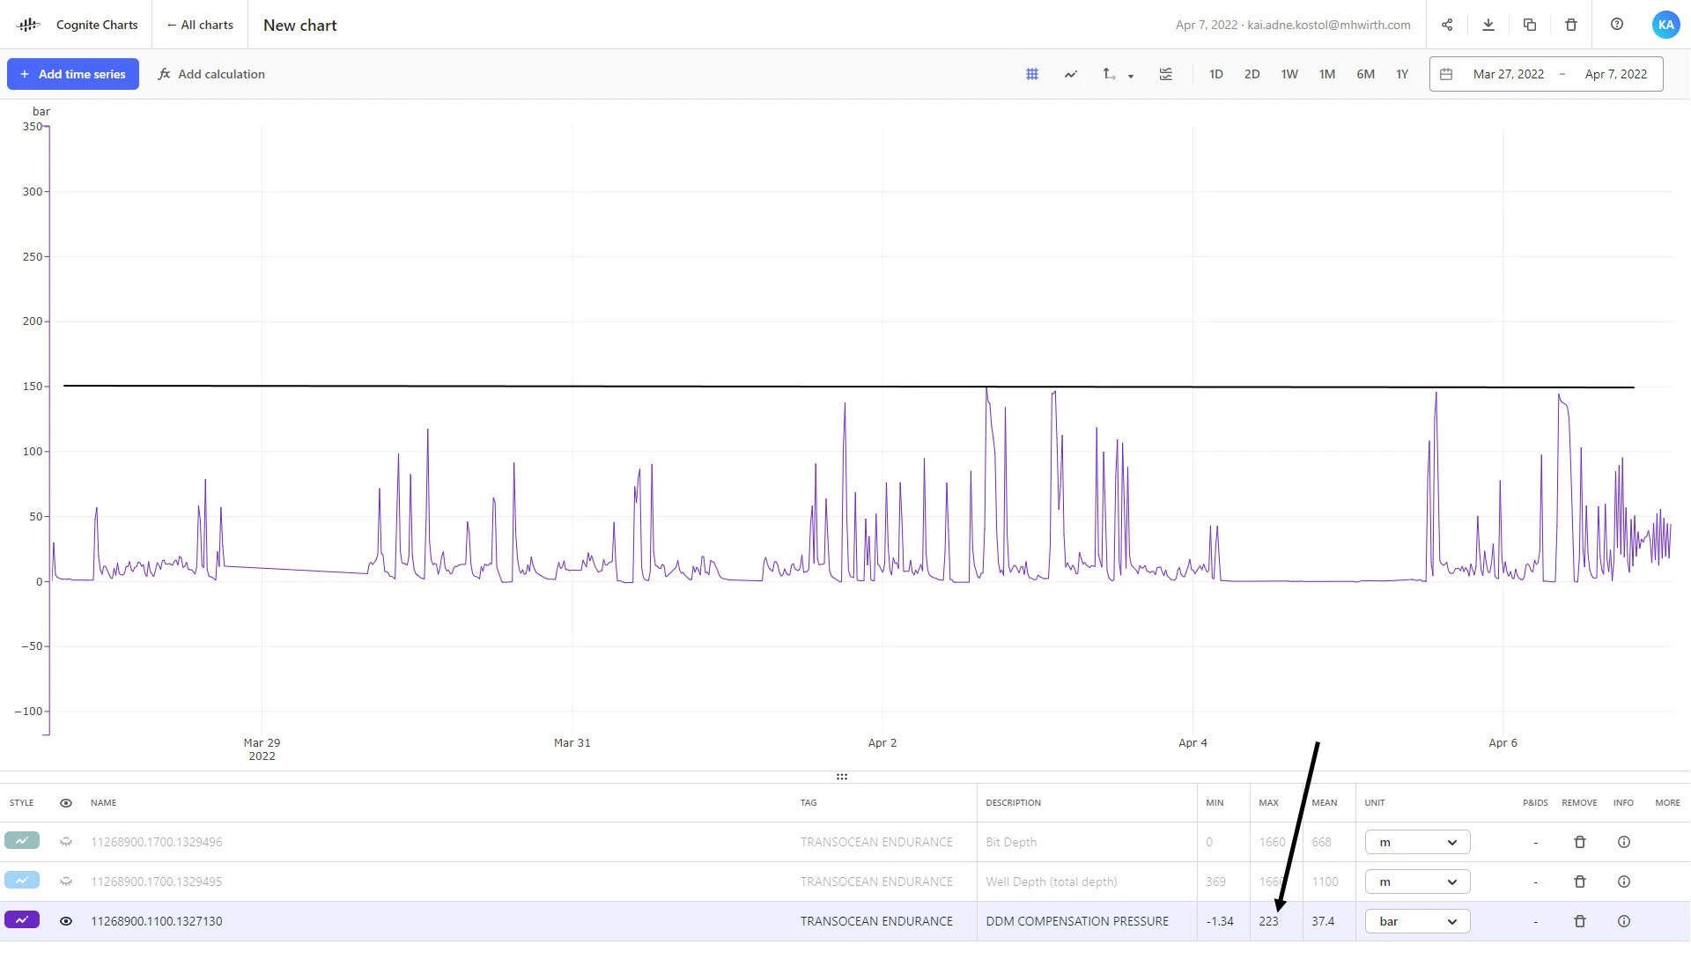Remove the Bit Depth time series
This screenshot has height=959, width=1691.
point(1580,842)
